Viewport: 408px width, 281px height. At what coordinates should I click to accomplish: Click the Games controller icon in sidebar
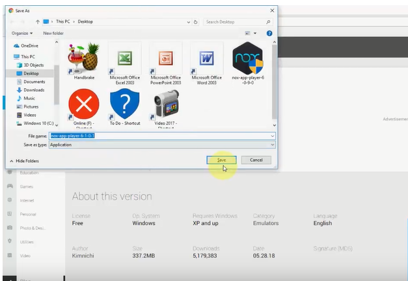pyautogui.click(x=10, y=186)
